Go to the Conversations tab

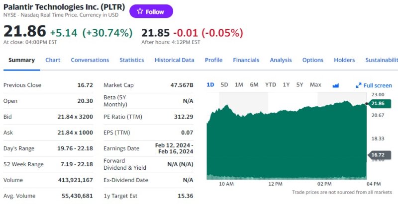90,60
